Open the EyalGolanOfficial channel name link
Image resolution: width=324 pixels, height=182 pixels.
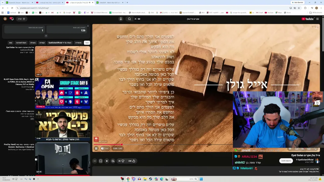coord(306,160)
